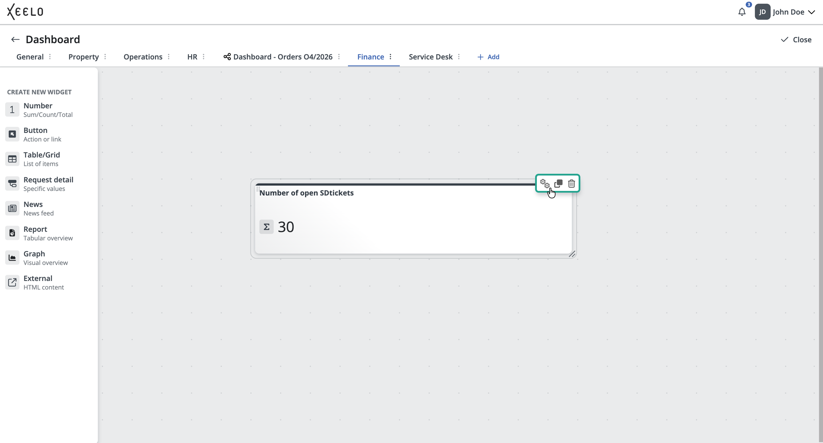Click the widget drag handle dots
Screen dimensions: 823x443
[x=258, y=189]
